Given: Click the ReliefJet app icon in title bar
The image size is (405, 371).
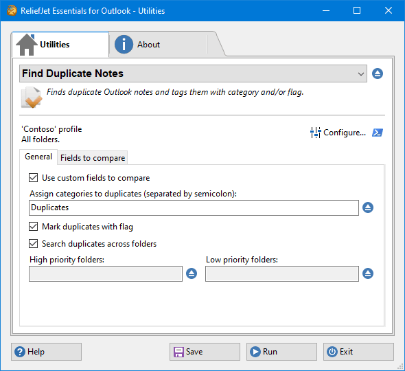Looking at the screenshot, I should [x=12, y=10].
